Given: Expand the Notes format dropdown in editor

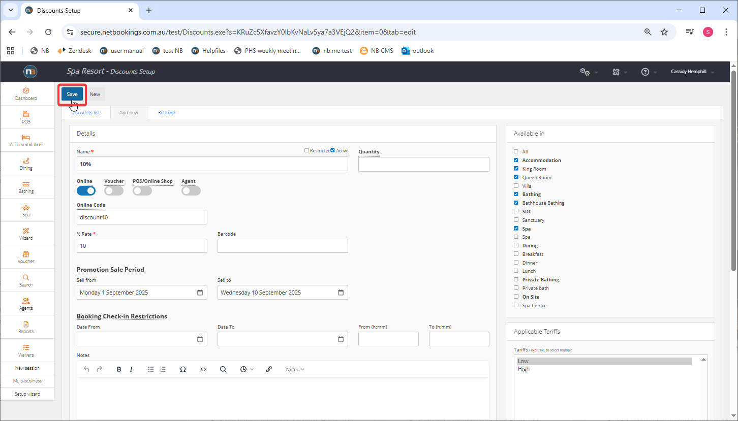Looking at the screenshot, I should pos(295,369).
